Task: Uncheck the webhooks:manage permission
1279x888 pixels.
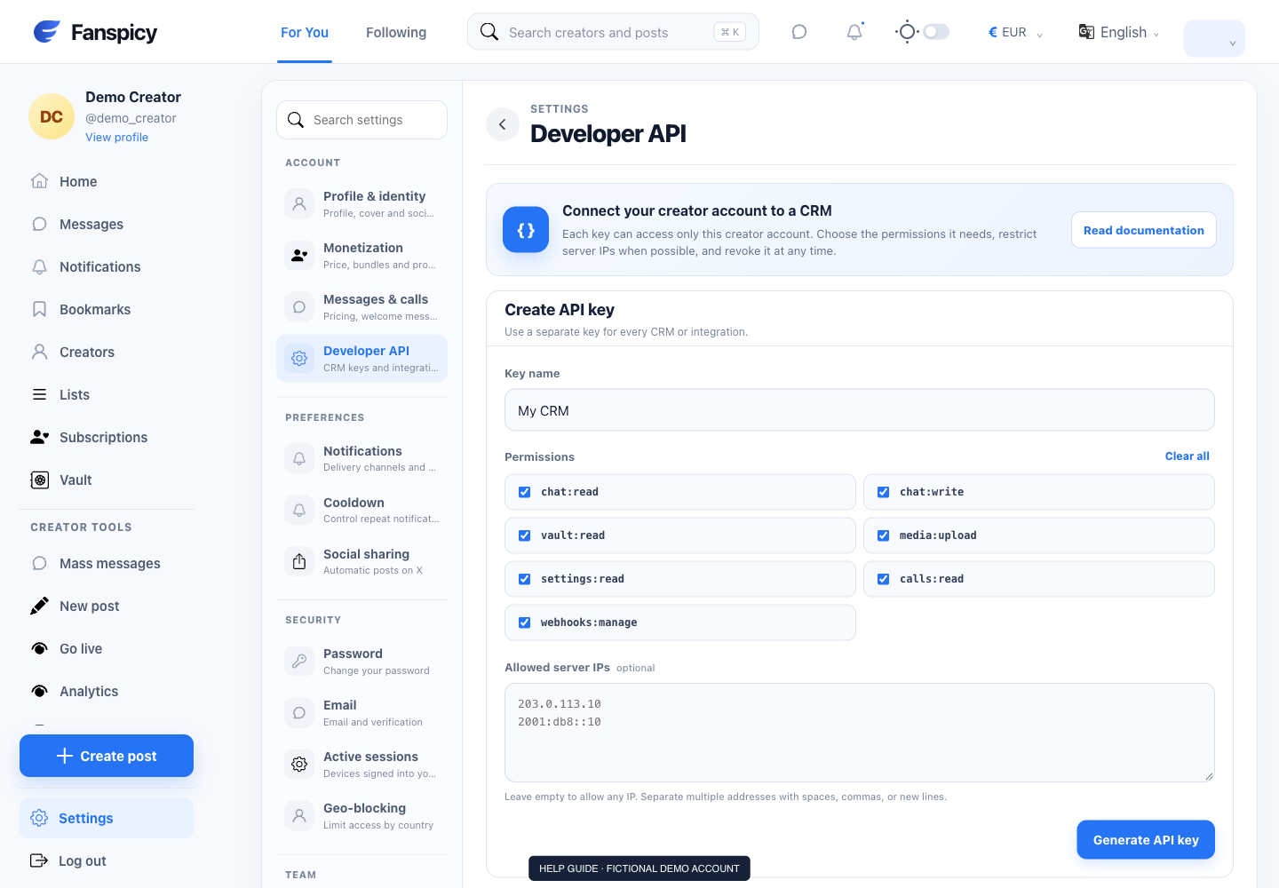Action: click(525, 622)
